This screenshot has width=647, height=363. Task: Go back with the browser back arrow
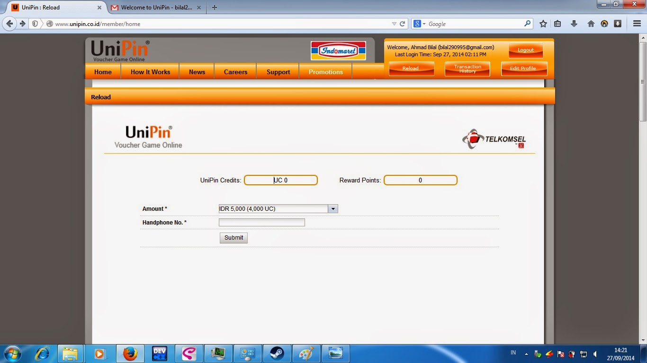9,24
